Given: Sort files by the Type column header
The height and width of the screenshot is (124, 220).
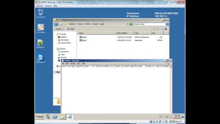Looking at the screenshot, I should tap(143, 33).
